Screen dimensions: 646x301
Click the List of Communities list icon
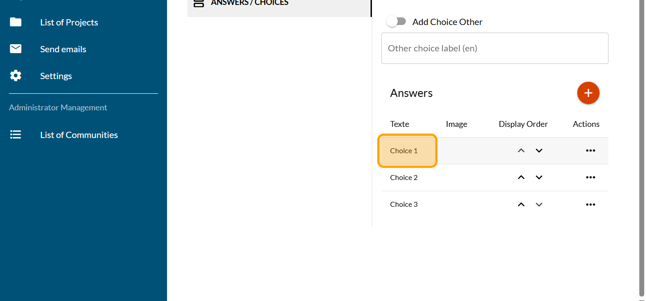[x=16, y=135]
